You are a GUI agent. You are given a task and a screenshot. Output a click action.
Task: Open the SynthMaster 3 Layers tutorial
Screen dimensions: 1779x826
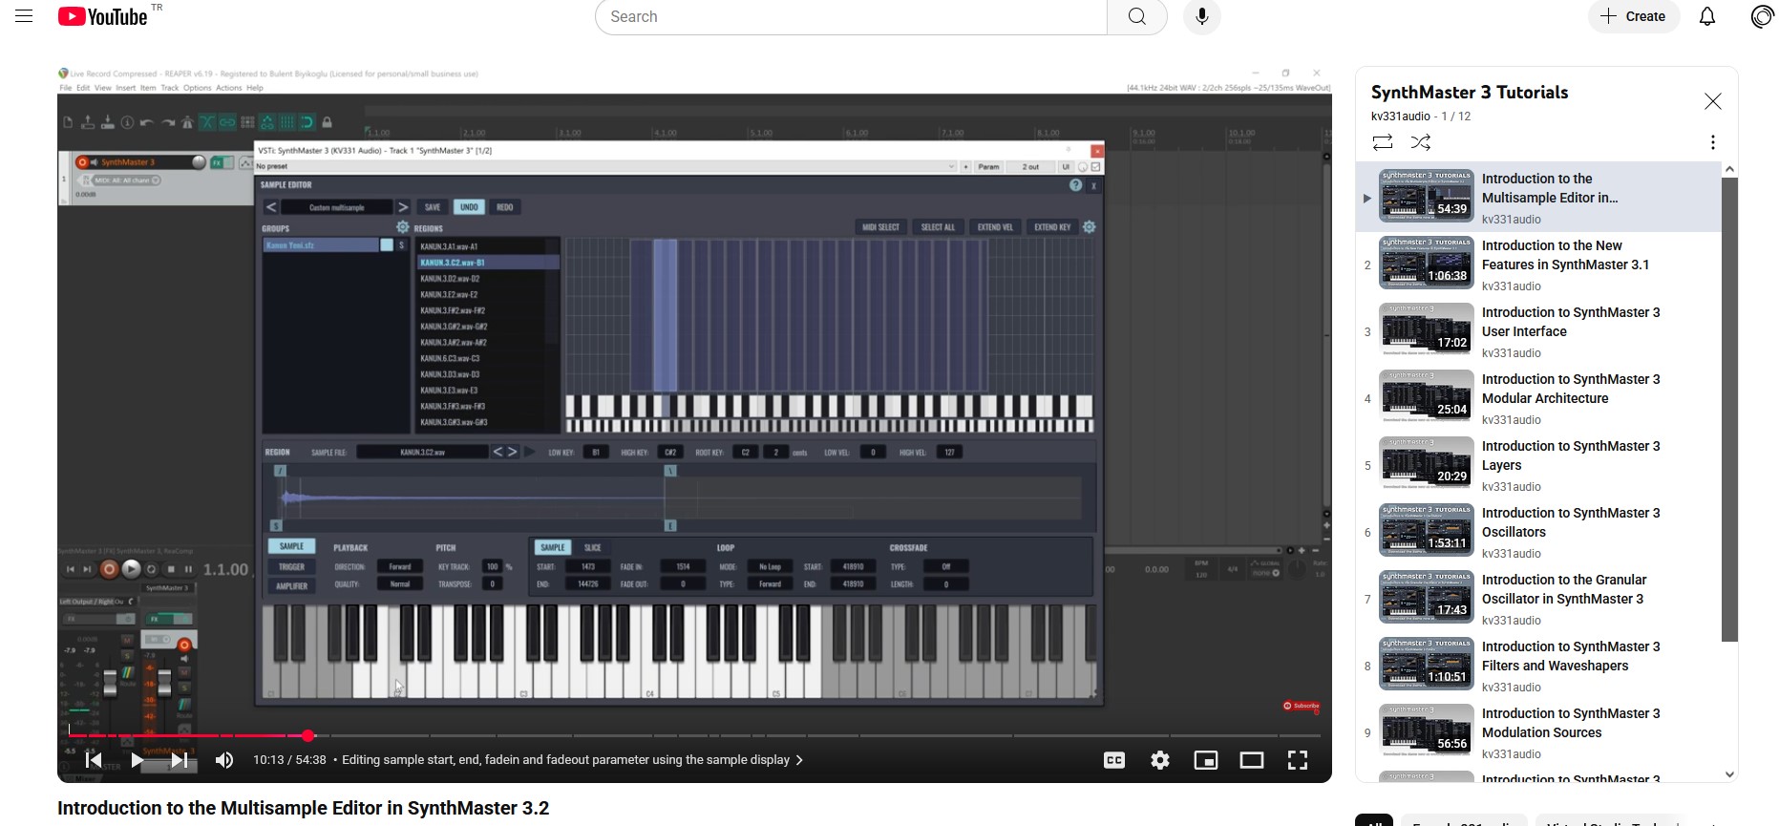[x=1538, y=465]
